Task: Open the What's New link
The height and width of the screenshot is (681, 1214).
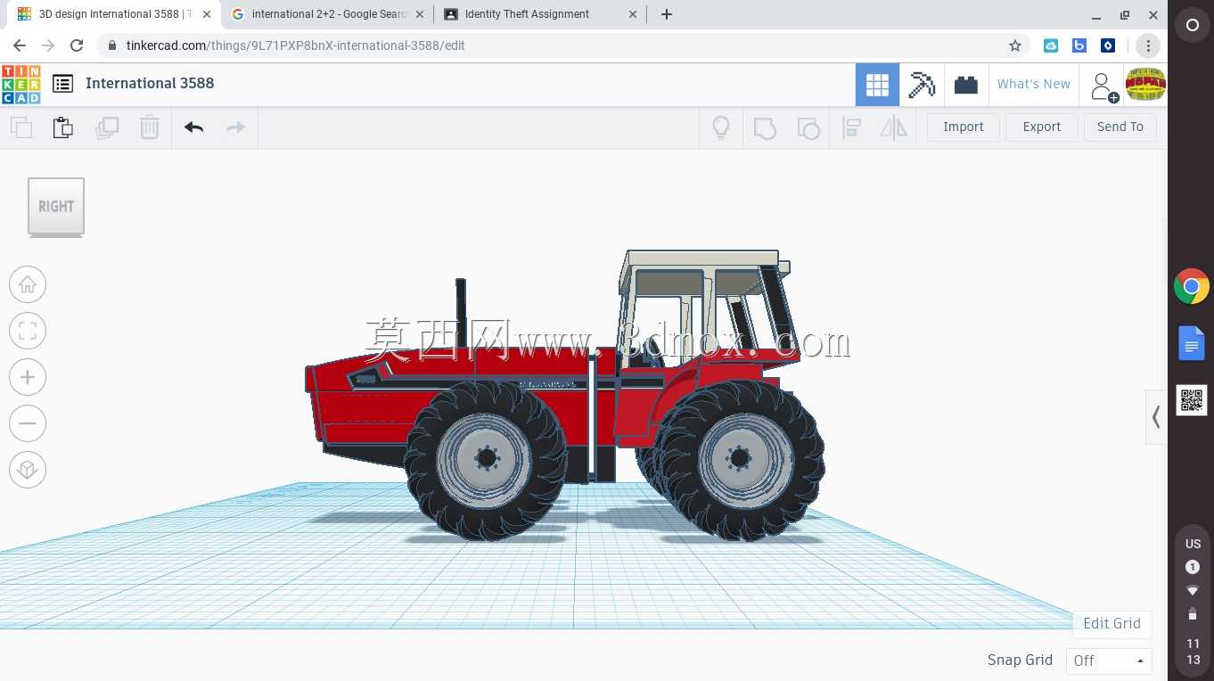Action: pyautogui.click(x=1034, y=84)
